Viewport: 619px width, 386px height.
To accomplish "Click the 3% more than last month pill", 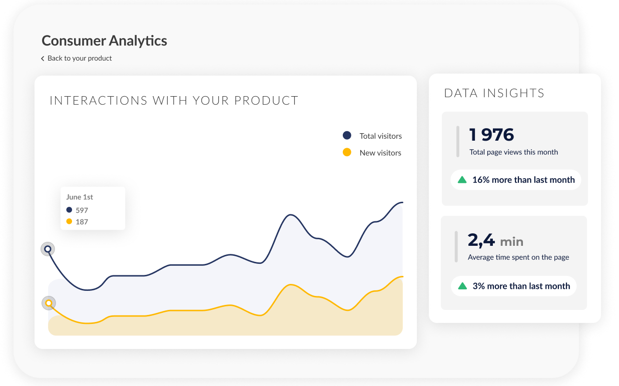I will (513, 286).
